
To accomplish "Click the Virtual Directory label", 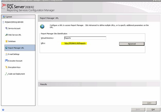I will (47, 38).
